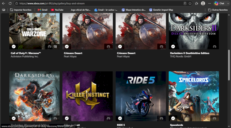Click the controller icon on the Darksiders Warmastered card
The width and height of the screenshot is (231, 128).
55,118
